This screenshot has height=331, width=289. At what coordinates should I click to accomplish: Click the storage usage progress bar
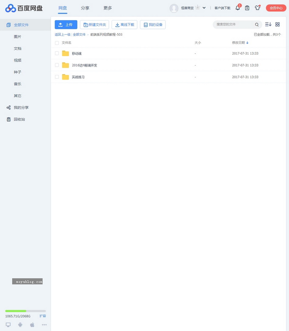pyautogui.click(x=26, y=311)
